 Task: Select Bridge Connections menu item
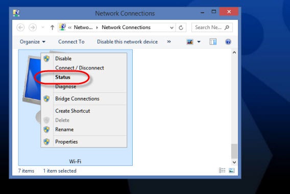[x=84, y=99]
